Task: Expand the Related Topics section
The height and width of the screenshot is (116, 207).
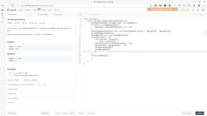Action: pos(40,94)
